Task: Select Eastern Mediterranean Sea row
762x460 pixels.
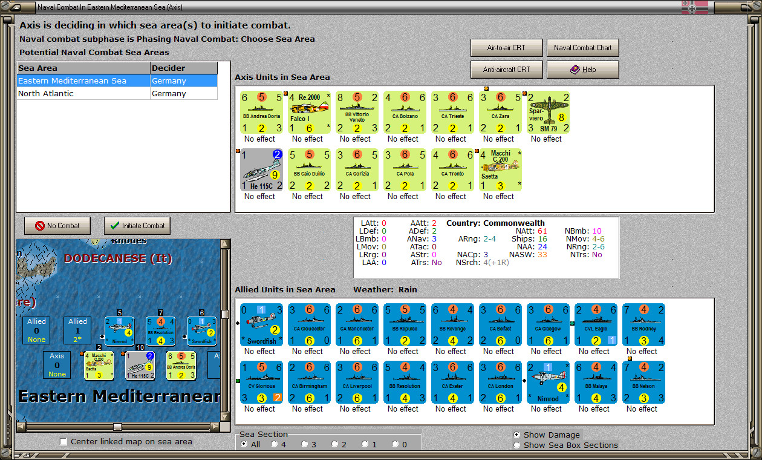Action: tap(117, 81)
